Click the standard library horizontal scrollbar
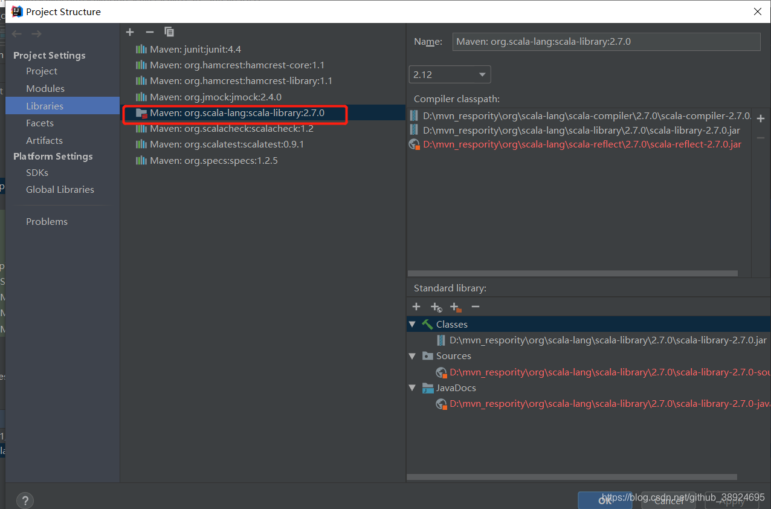Screen dimensions: 771x509 (x=572, y=477)
